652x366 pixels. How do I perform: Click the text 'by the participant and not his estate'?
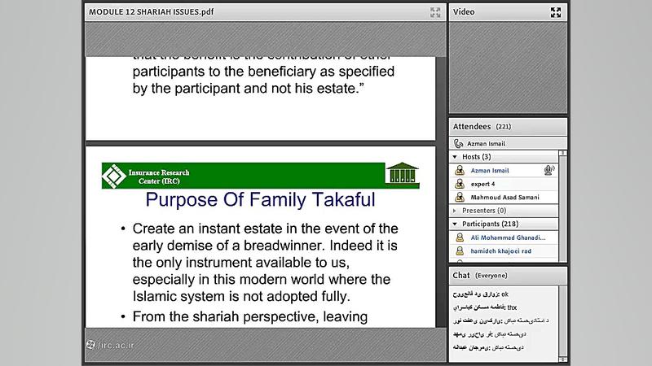[249, 89]
